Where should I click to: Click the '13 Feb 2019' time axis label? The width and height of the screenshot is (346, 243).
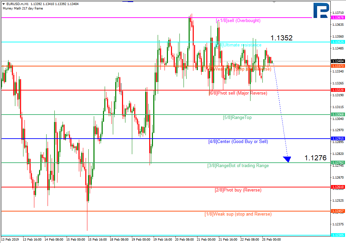[10, 240]
